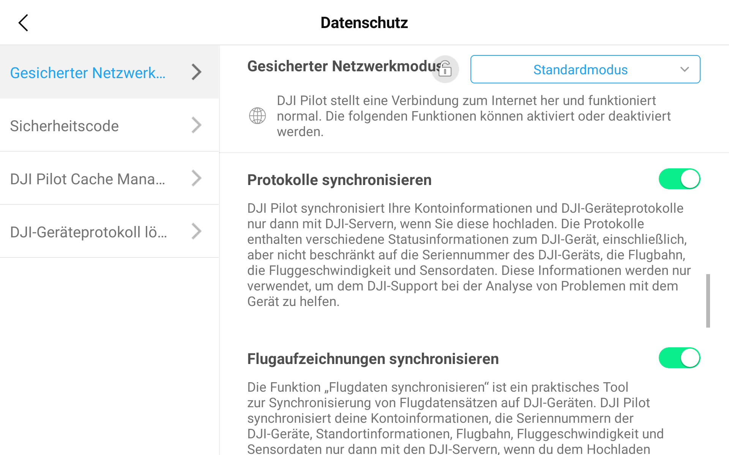Screen dimensions: 729x455
Task: Turn off Flugaufzeichnungen synchronisieren switch
Action: [679, 358]
